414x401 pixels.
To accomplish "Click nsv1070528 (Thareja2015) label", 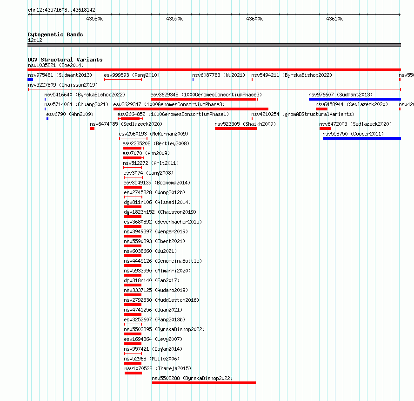I will pos(158,368).
